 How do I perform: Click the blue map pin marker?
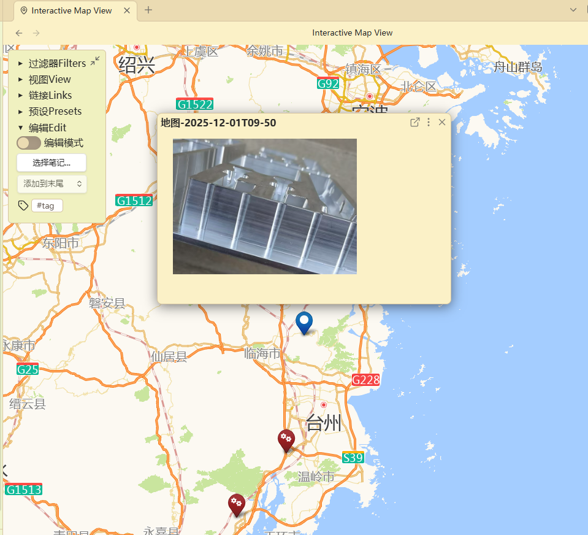(304, 321)
